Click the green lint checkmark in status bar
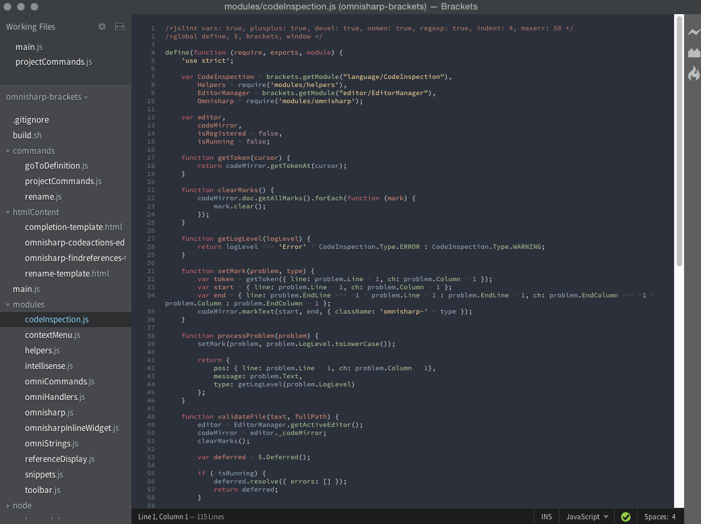The width and height of the screenshot is (701, 524). click(x=626, y=516)
